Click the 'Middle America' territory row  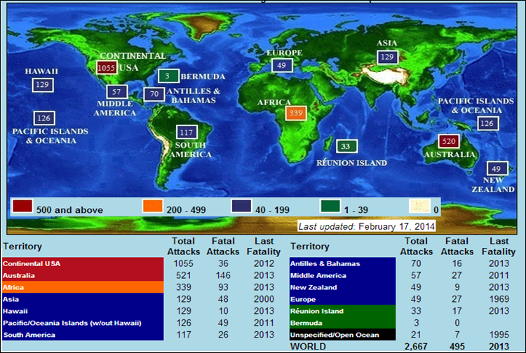tap(342, 275)
